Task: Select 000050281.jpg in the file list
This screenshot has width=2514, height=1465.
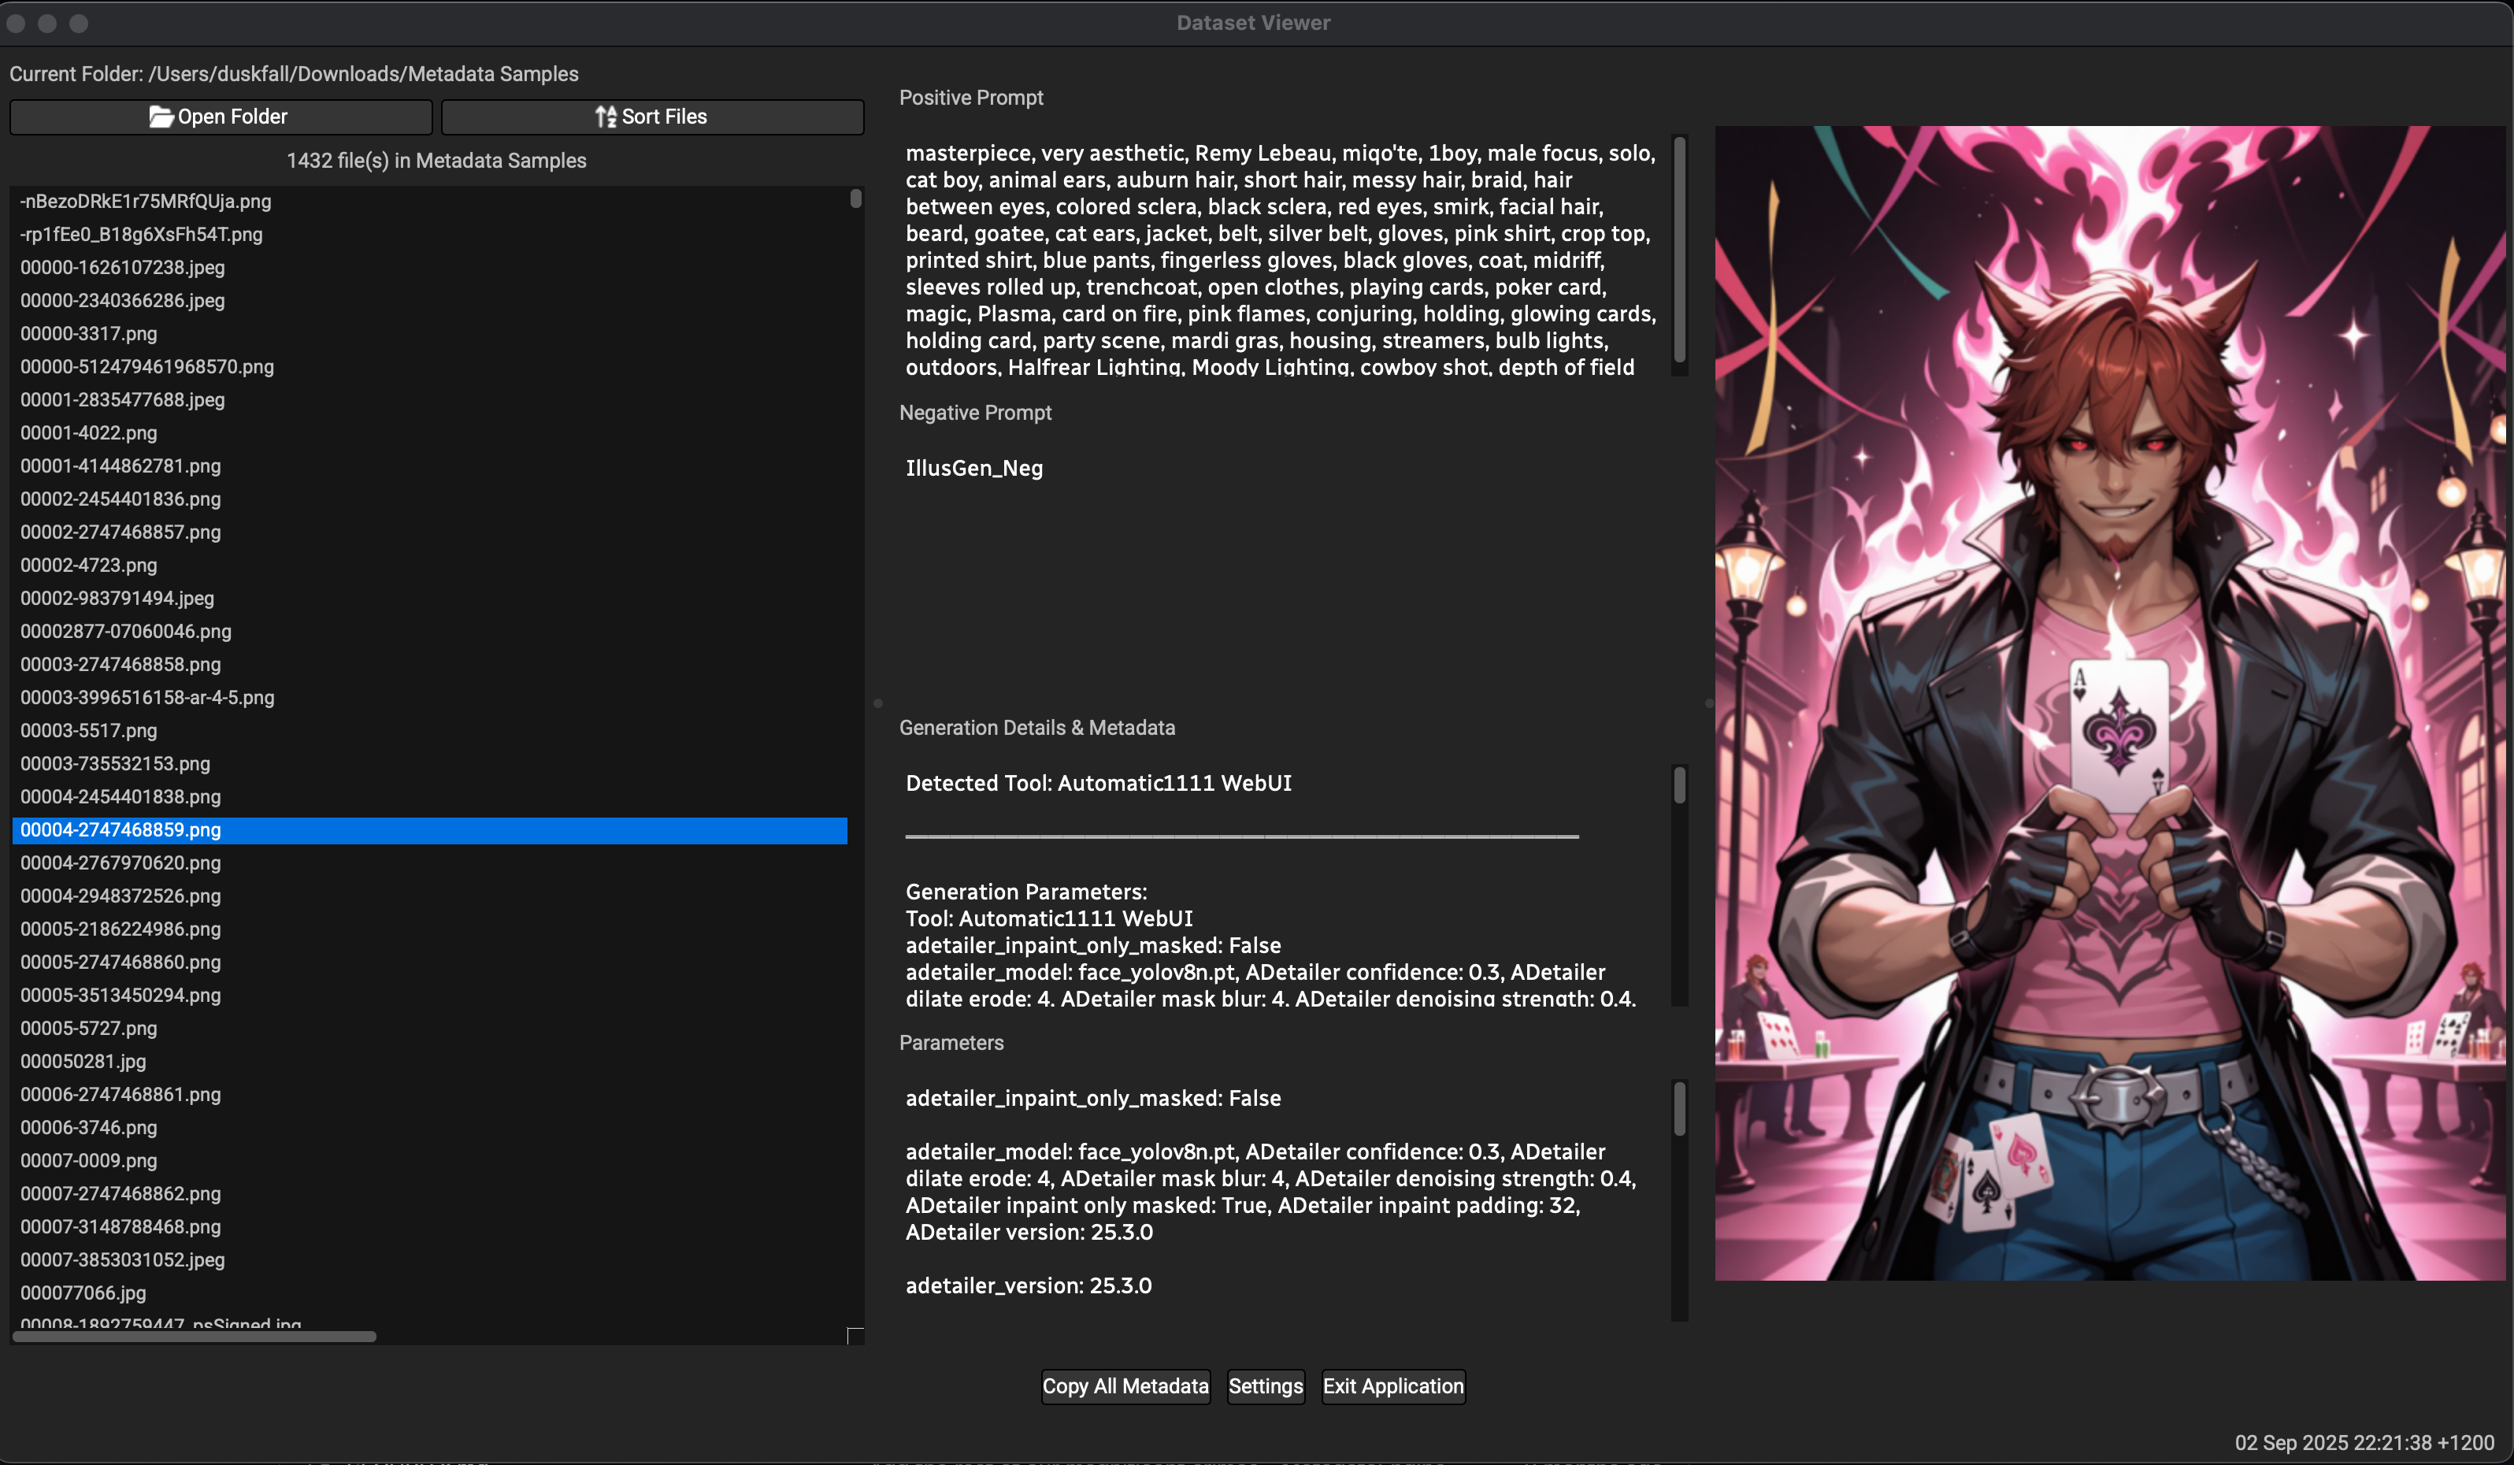Action: point(83,1061)
